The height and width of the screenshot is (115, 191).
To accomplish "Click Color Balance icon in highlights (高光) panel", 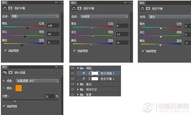I will pyautogui.click(x=143, y=9).
